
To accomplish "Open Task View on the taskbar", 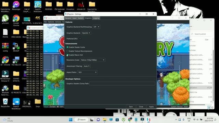I will pyautogui.click(x=92, y=120).
